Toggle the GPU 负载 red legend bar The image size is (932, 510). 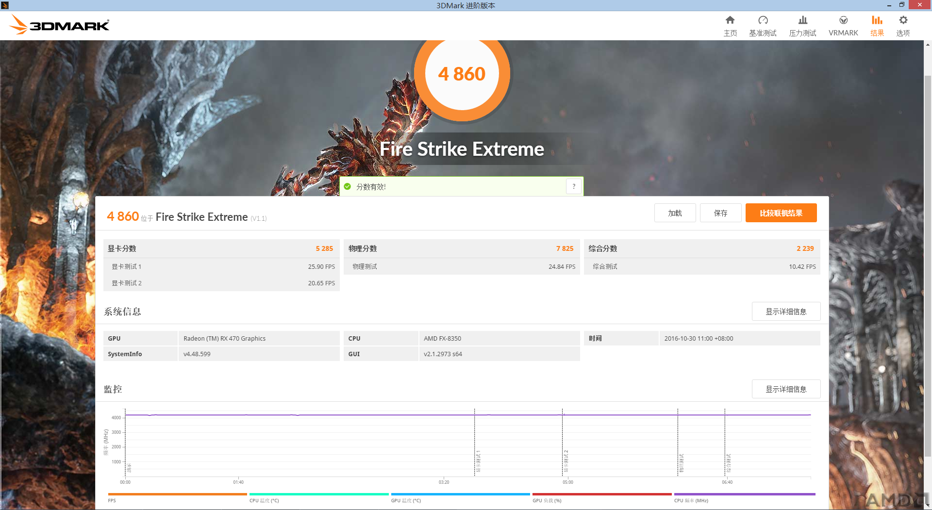tap(602, 494)
